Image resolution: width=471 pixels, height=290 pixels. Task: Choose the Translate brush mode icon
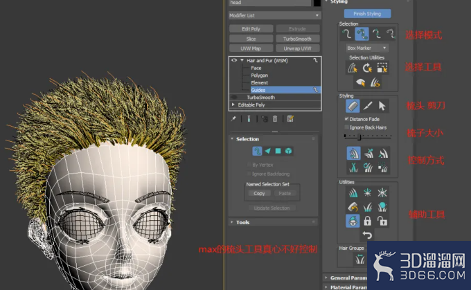pyautogui.click(x=353, y=154)
